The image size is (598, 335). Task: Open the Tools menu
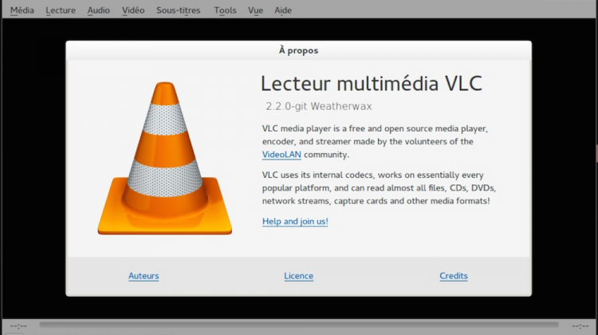[x=226, y=10]
